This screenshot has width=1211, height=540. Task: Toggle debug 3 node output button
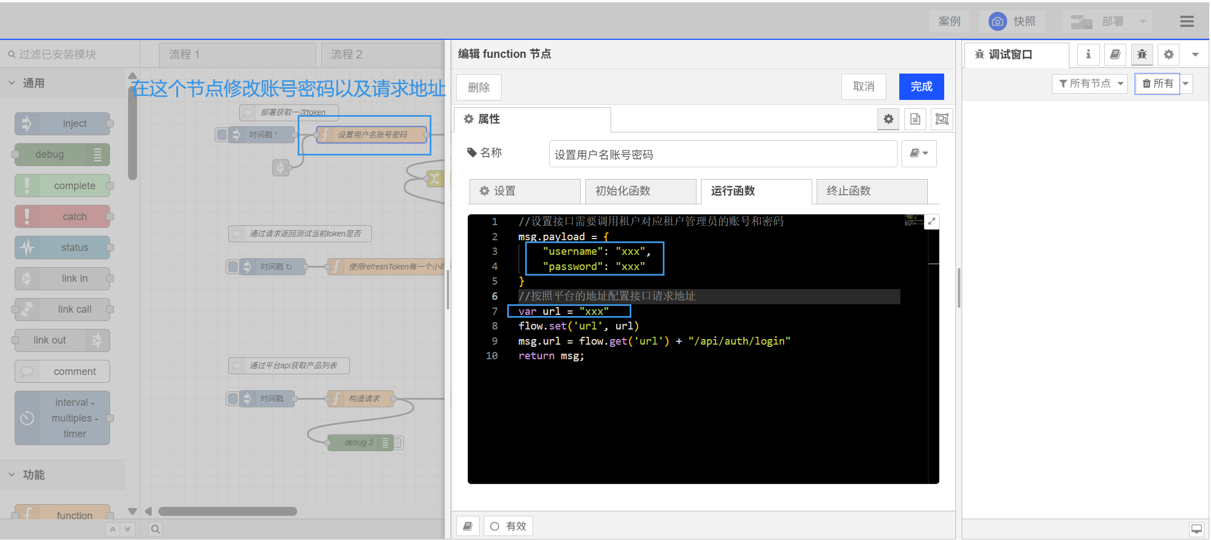tap(398, 442)
